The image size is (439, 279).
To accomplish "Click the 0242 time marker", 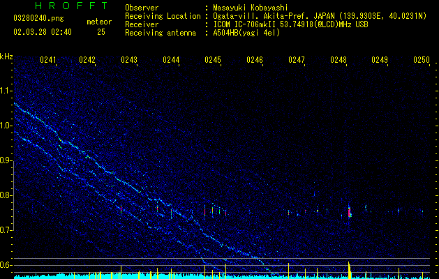I will [87, 60].
